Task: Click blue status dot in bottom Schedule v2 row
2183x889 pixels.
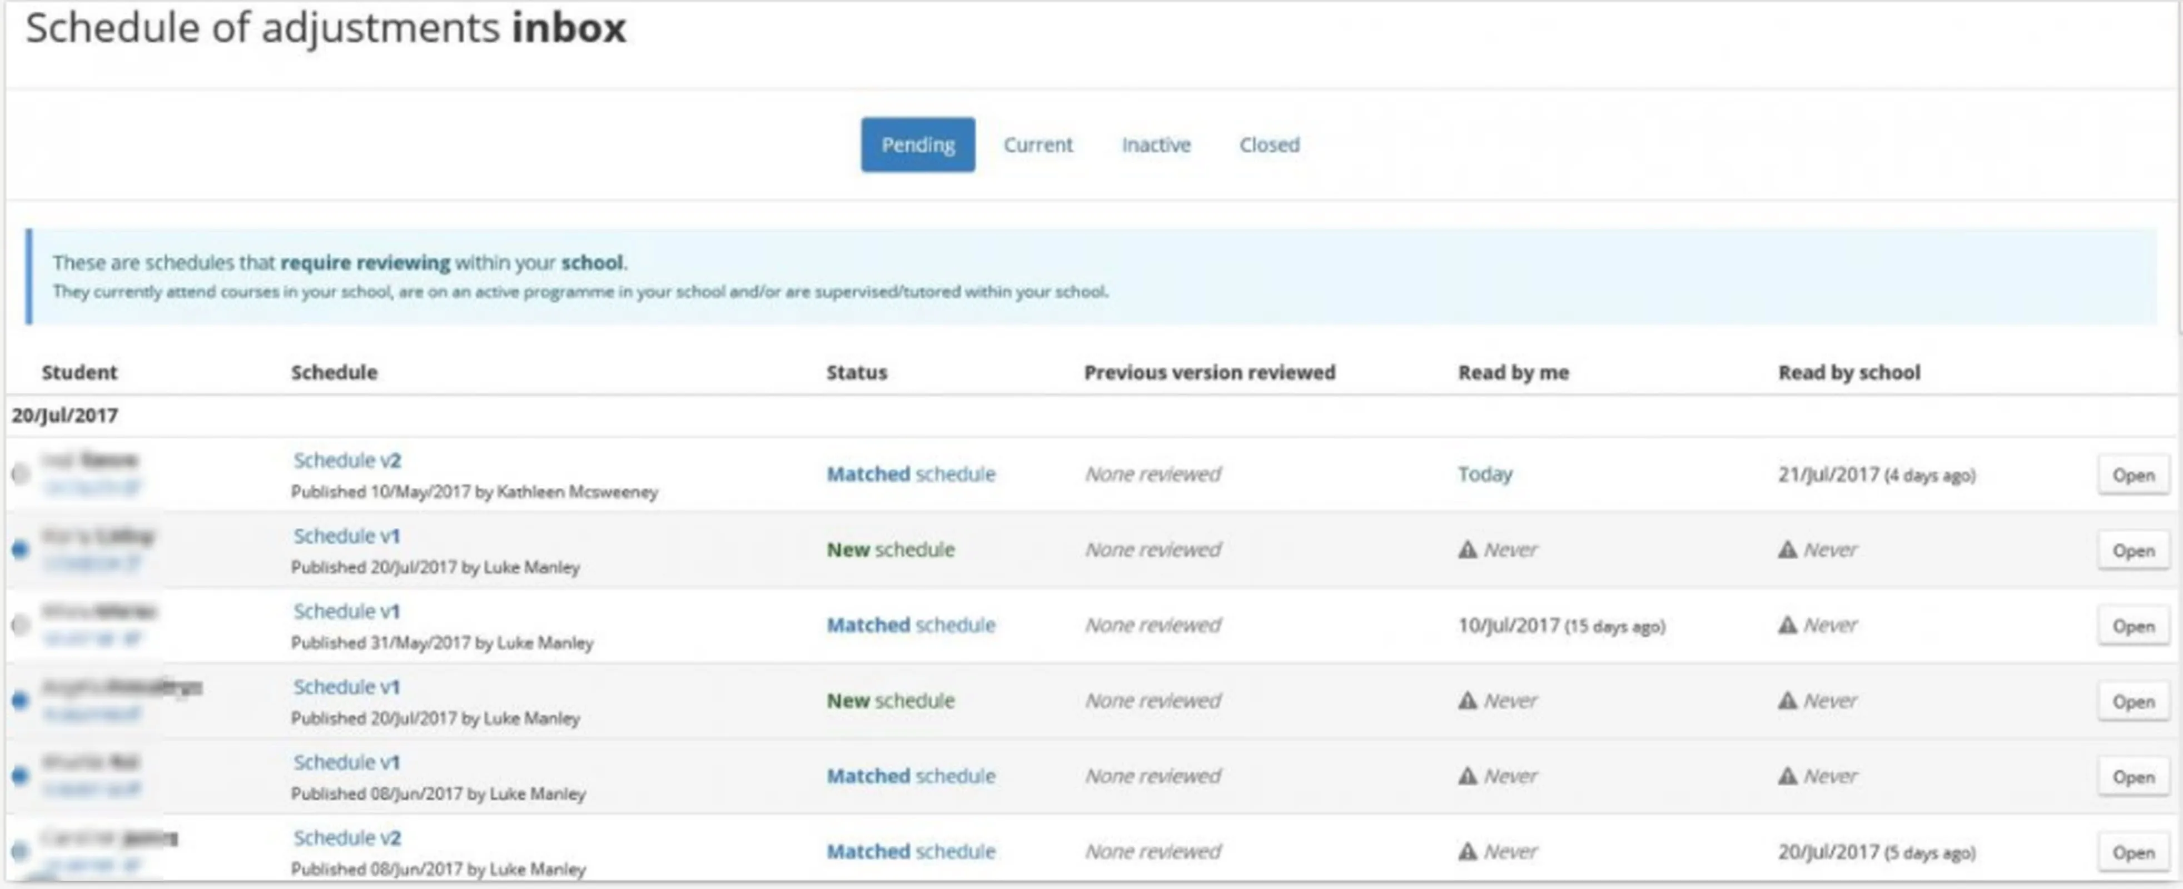Action: tap(21, 850)
